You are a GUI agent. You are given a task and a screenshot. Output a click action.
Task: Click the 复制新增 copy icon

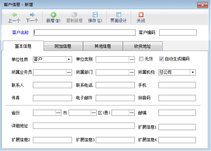click(x=74, y=15)
